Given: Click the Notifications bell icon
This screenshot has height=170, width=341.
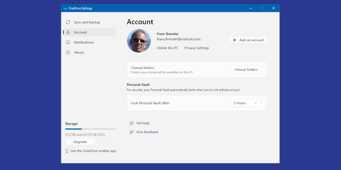Looking at the screenshot, I should 68,42.
